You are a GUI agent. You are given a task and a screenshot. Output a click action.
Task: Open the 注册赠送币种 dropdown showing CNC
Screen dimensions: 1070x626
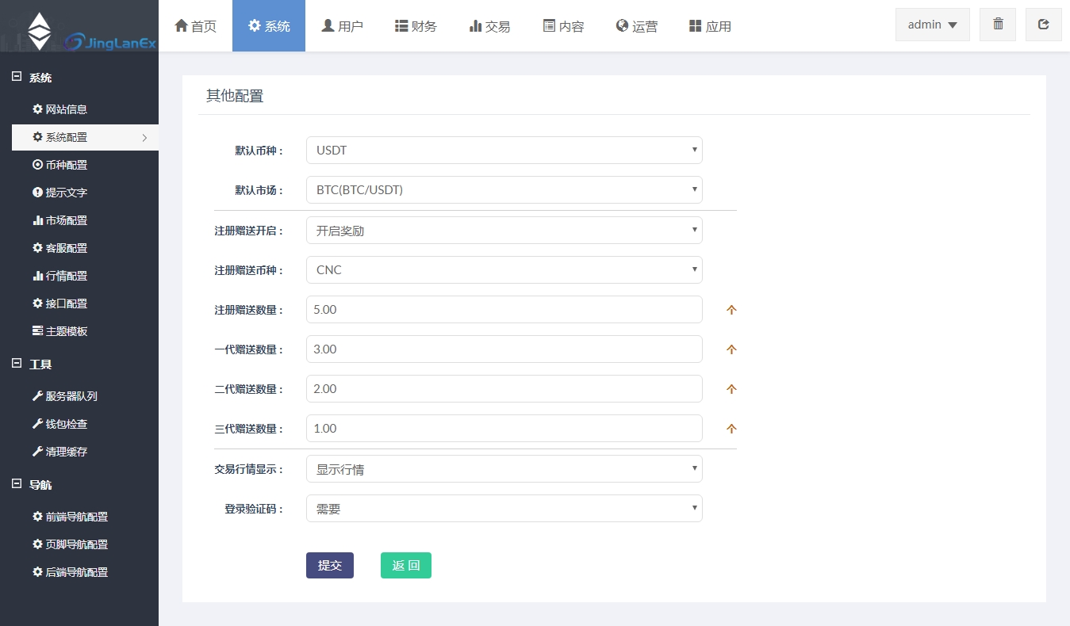click(504, 270)
